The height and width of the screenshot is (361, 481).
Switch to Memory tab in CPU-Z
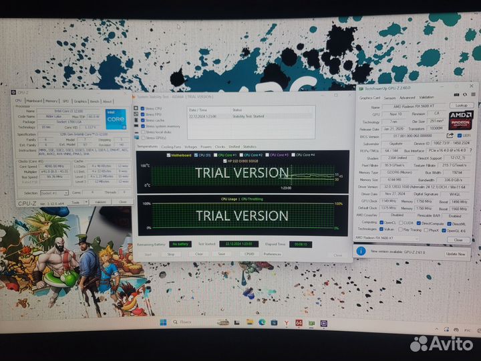coord(51,101)
